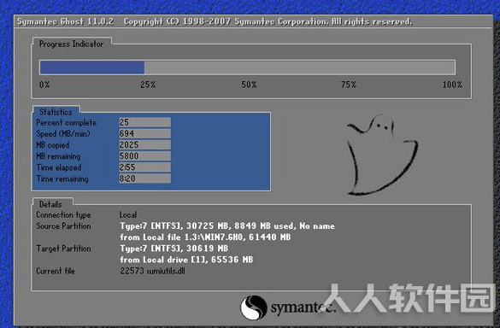Click the 50% marker under progress bar
Viewport: 500px width, 328px height.
coord(249,85)
